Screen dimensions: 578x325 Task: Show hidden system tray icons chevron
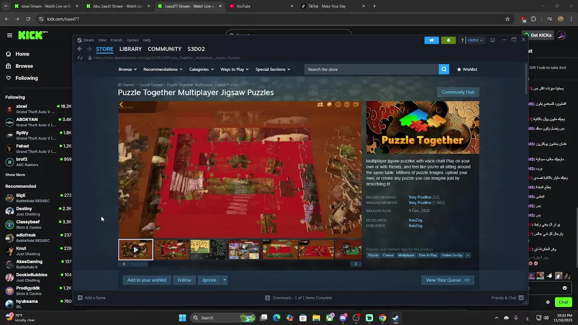(x=496, y=318)
